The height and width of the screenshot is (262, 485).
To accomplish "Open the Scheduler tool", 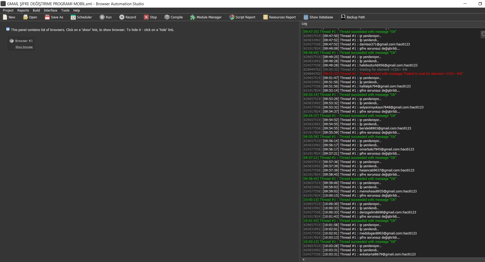I will click(81, 17).
